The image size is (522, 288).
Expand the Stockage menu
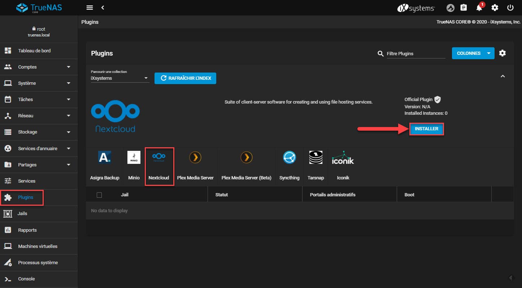pos(39,132)
